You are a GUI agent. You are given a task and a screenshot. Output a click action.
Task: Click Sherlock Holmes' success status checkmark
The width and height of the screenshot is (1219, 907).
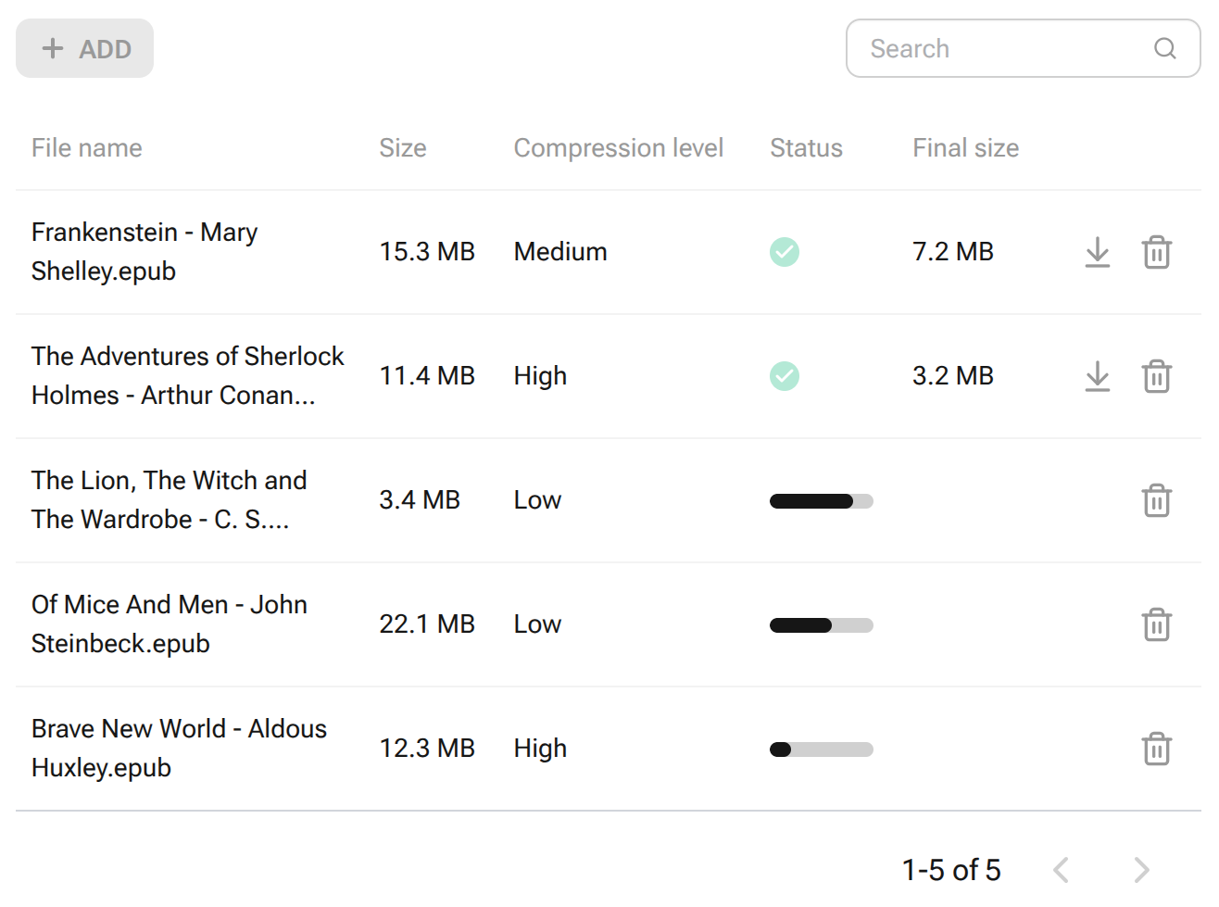(x=784, y=376)
